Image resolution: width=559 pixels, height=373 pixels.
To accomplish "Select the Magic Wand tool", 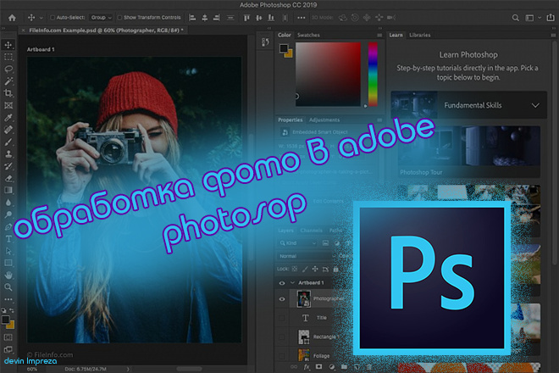I will 8,81.
